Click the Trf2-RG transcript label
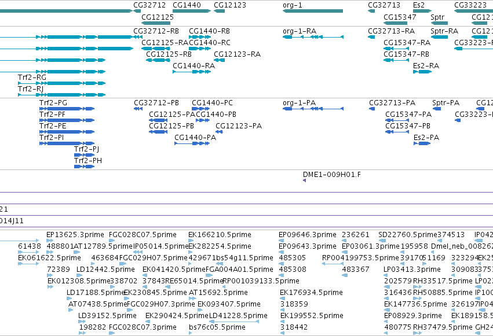 [32, 77]
